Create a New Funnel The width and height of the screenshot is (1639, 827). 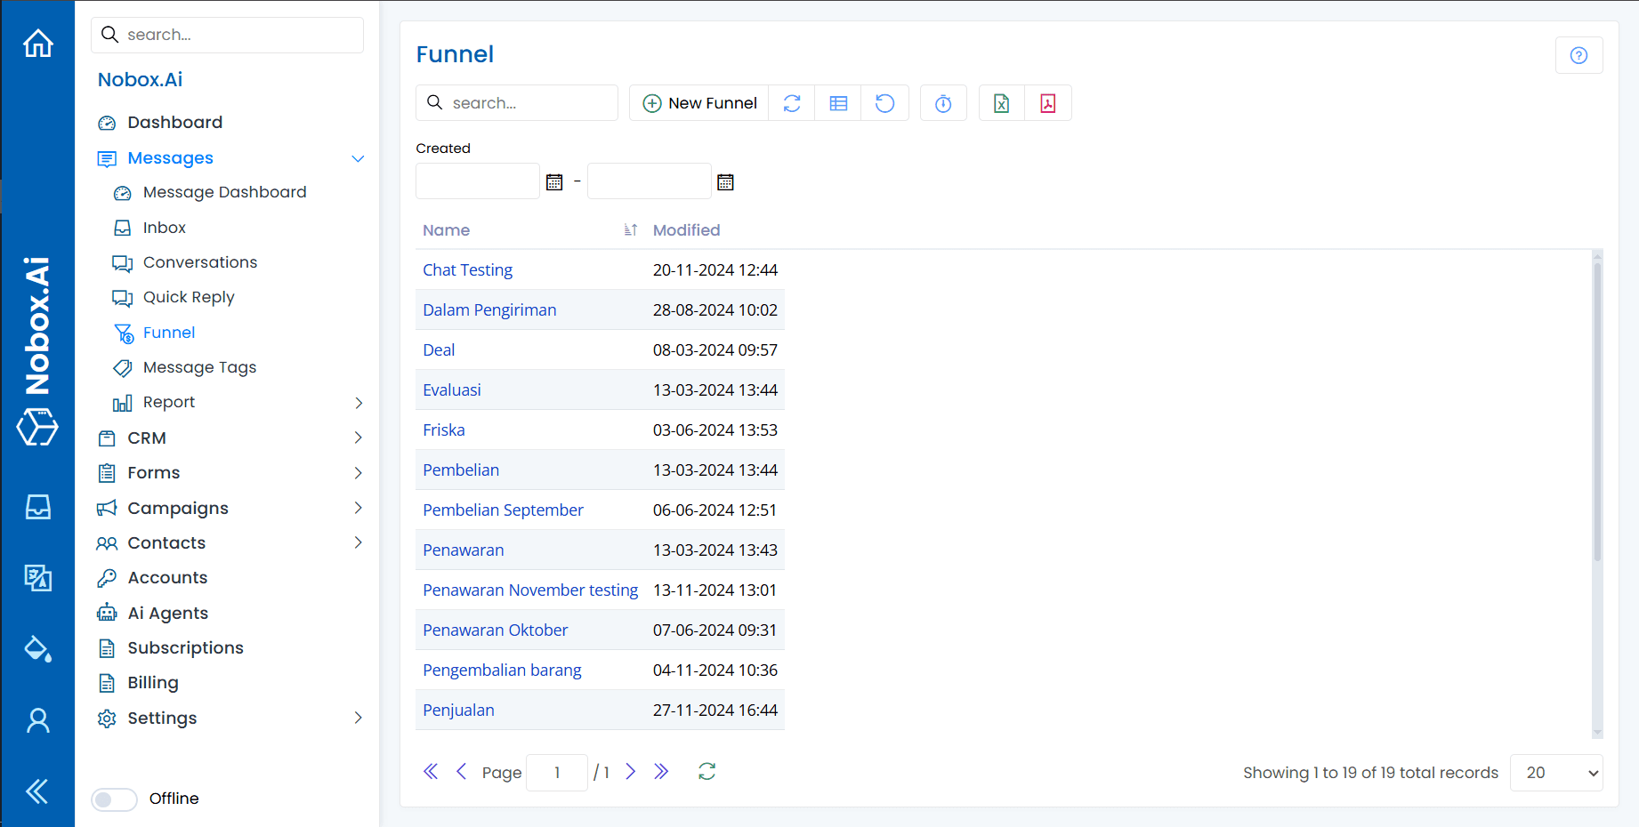pyautogui.click(x=698, y=102)
